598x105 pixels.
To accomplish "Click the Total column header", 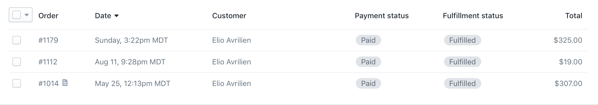I will (x=574, y=16).
